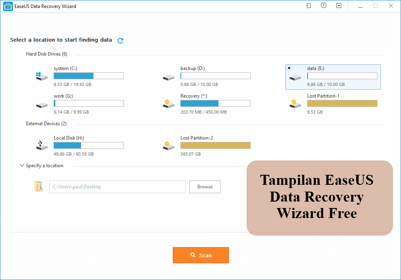Open the title bar dropdown menu icon
The image size is (401, 280).
click(x=339, y=6)
